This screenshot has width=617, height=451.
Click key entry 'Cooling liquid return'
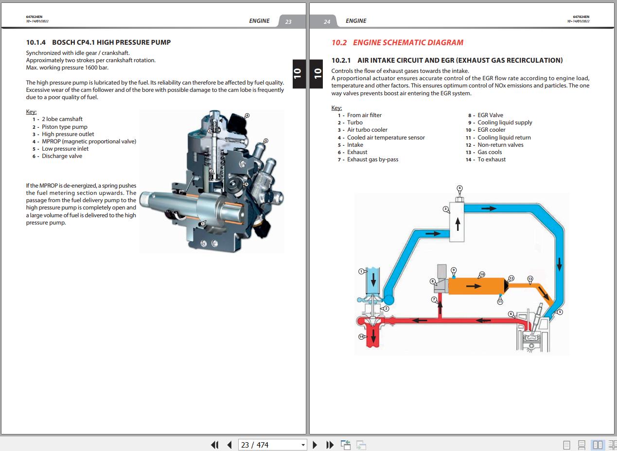pyautogui.click(x=504, y=138)
